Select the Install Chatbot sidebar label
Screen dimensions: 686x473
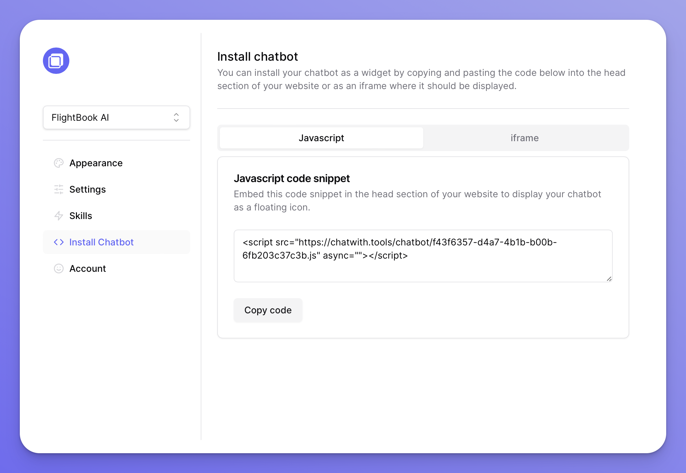pyautogui.click(x=101, y=242)
